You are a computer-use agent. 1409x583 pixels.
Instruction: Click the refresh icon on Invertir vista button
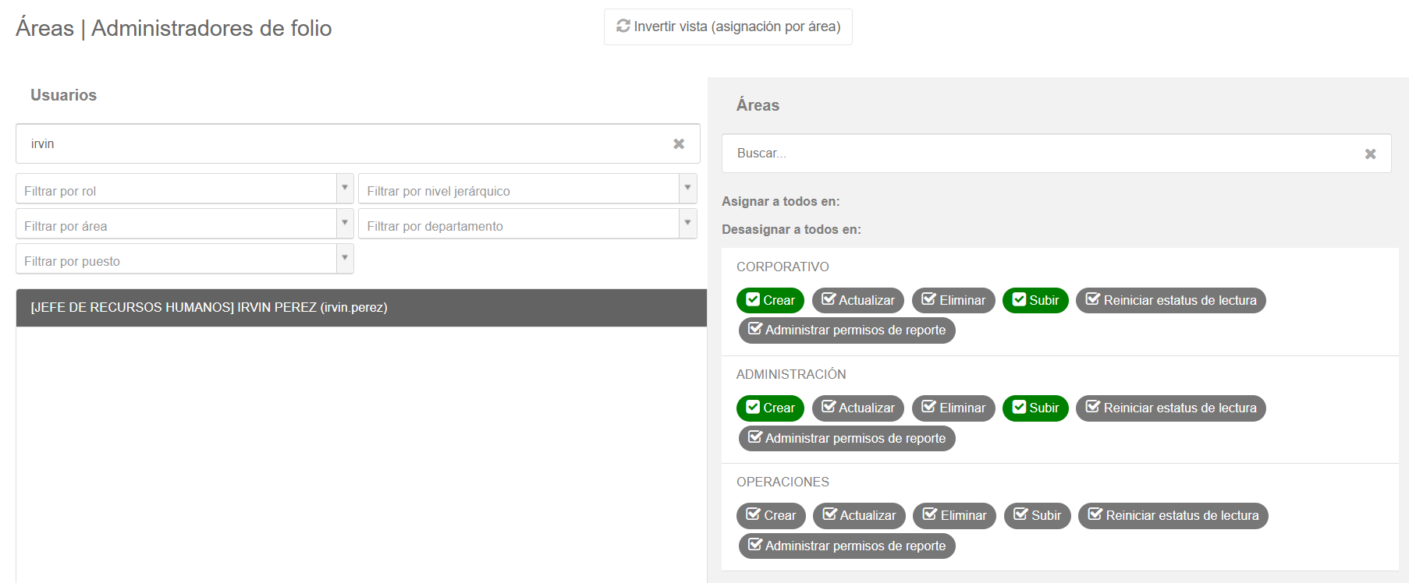click(623, 26)
